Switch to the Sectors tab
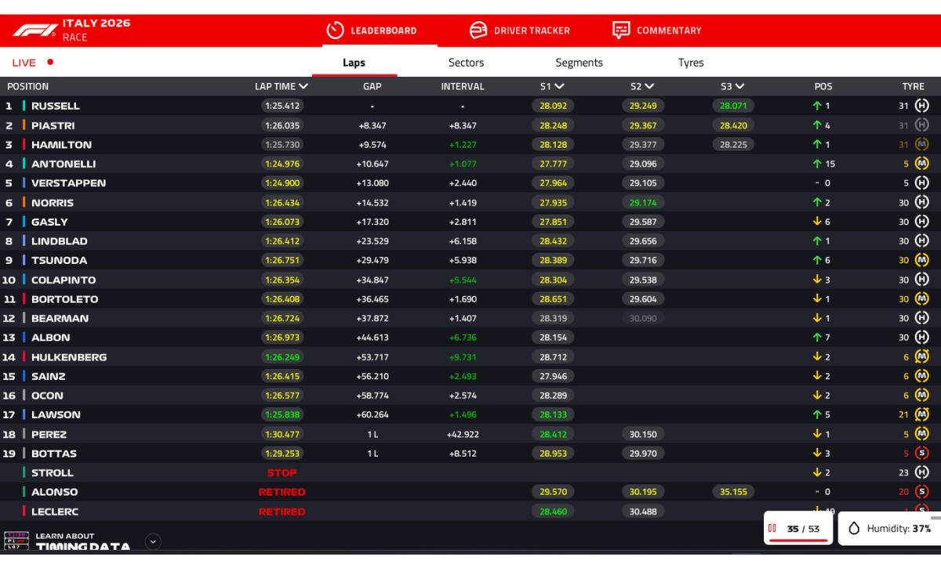The height and width of the screenshot is (571, 941). pos(466,63)
